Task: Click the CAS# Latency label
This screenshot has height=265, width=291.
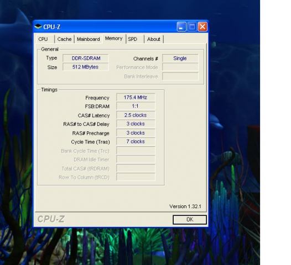Action: tap(93, 115)
